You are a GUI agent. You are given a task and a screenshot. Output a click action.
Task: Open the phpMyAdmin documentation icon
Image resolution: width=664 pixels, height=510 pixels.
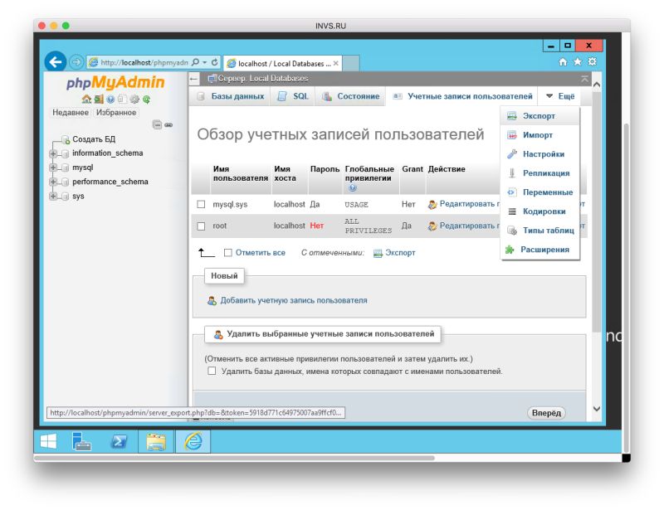110,99
